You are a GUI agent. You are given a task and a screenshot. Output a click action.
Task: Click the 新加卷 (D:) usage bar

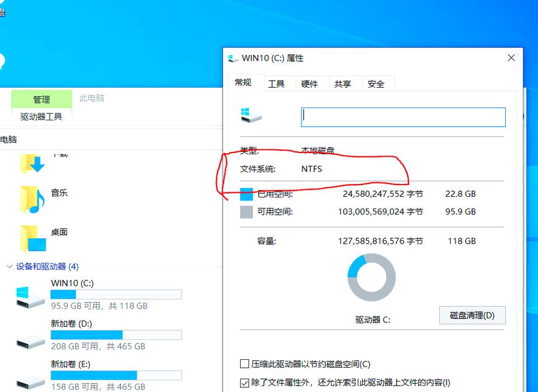(116, 335)
